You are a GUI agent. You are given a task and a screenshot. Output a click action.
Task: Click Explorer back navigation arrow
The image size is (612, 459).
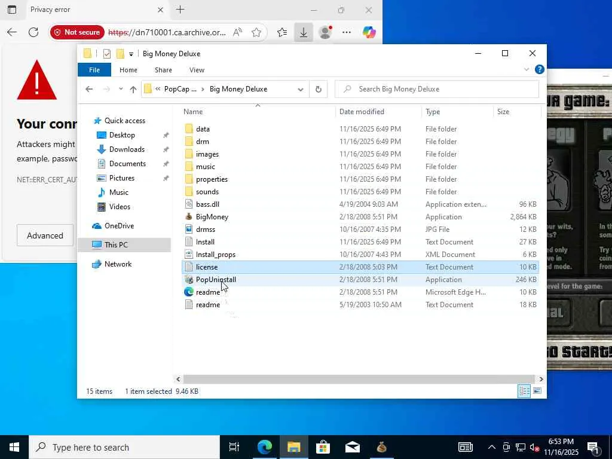89,89
